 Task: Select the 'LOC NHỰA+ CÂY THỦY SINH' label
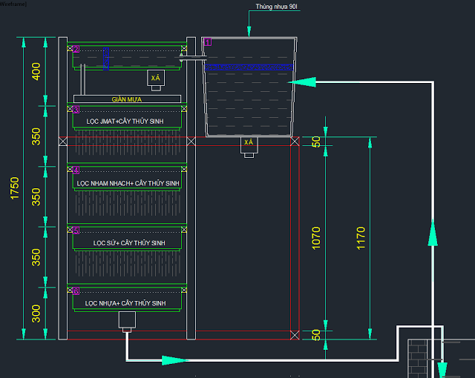click(x=125, y=303)
